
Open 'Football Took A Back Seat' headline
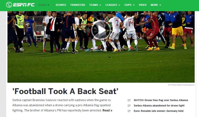(65, 91)
